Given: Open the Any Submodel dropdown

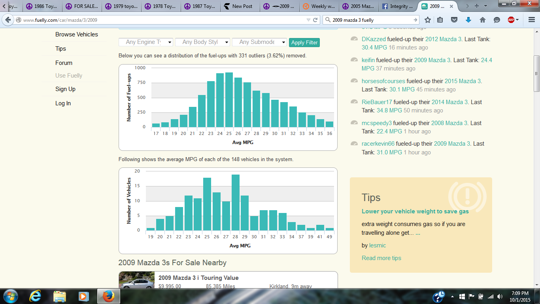Looking at the screenshot, I should point(259,42).
